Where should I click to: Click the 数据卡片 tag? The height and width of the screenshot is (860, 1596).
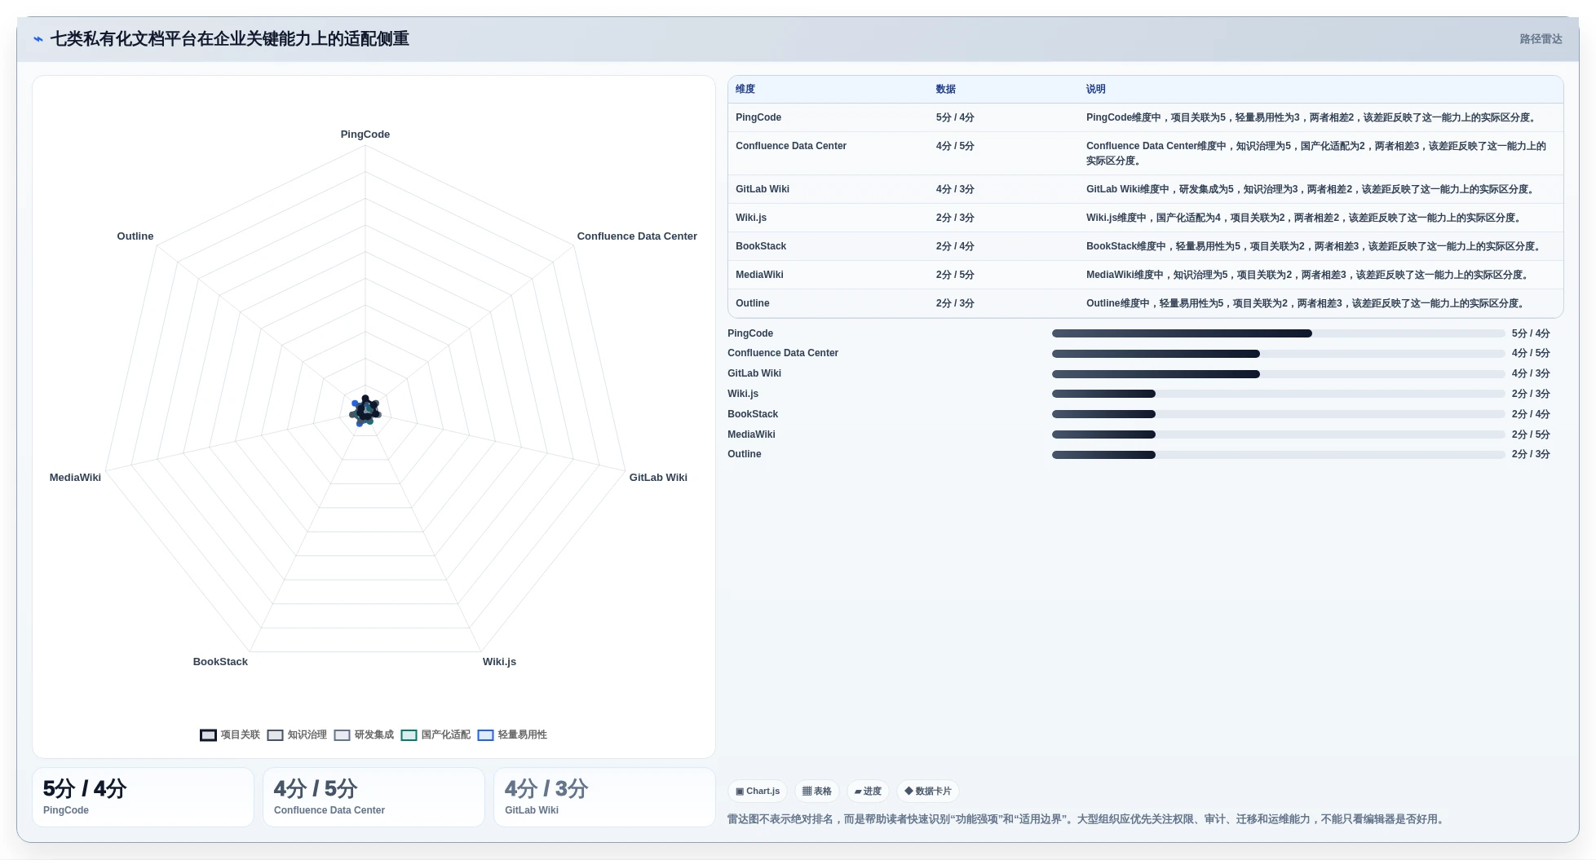click(927, 791)
